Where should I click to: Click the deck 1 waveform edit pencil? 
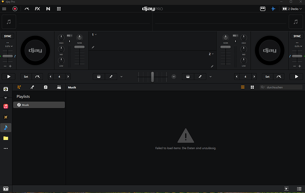coord(93,47)
